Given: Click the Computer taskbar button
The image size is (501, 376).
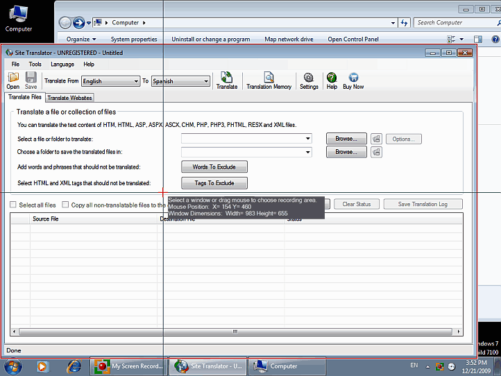Looking at the screenshot, I should [287, 366].
